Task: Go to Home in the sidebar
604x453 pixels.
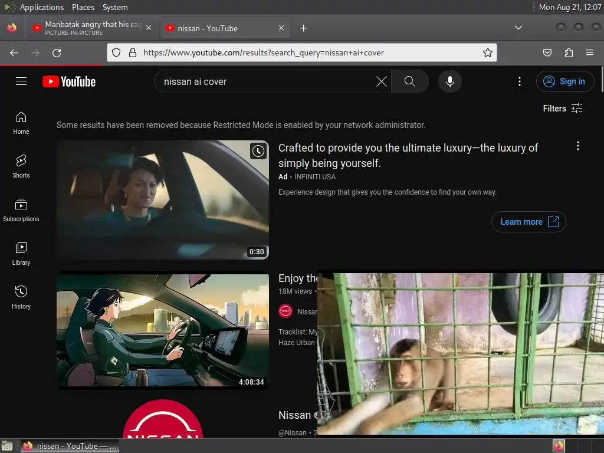Action: pos(21,123)
